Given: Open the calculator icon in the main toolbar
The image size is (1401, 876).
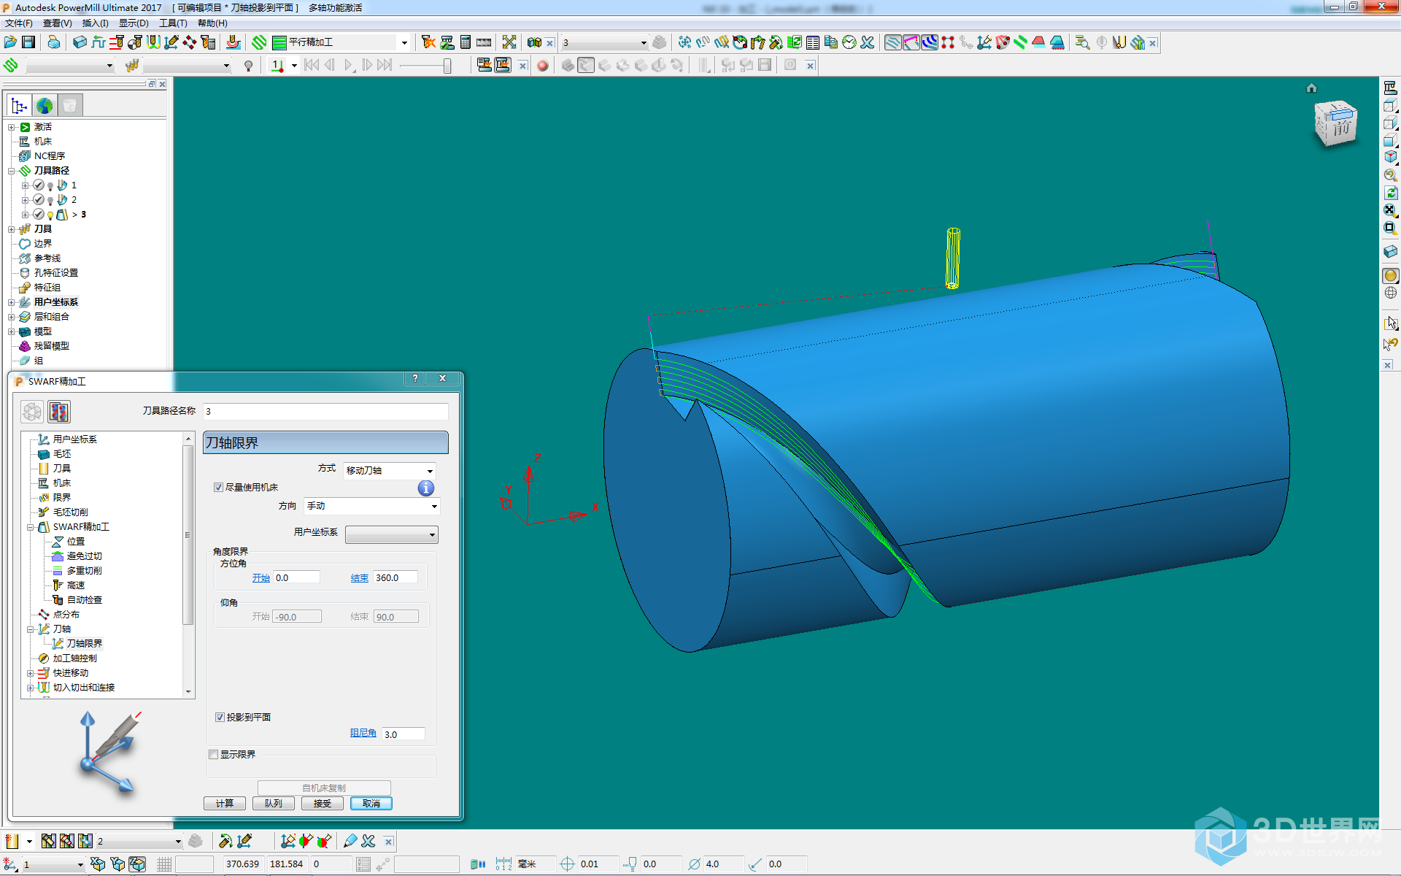Looking at the screenshot, I should click(466, 42).
